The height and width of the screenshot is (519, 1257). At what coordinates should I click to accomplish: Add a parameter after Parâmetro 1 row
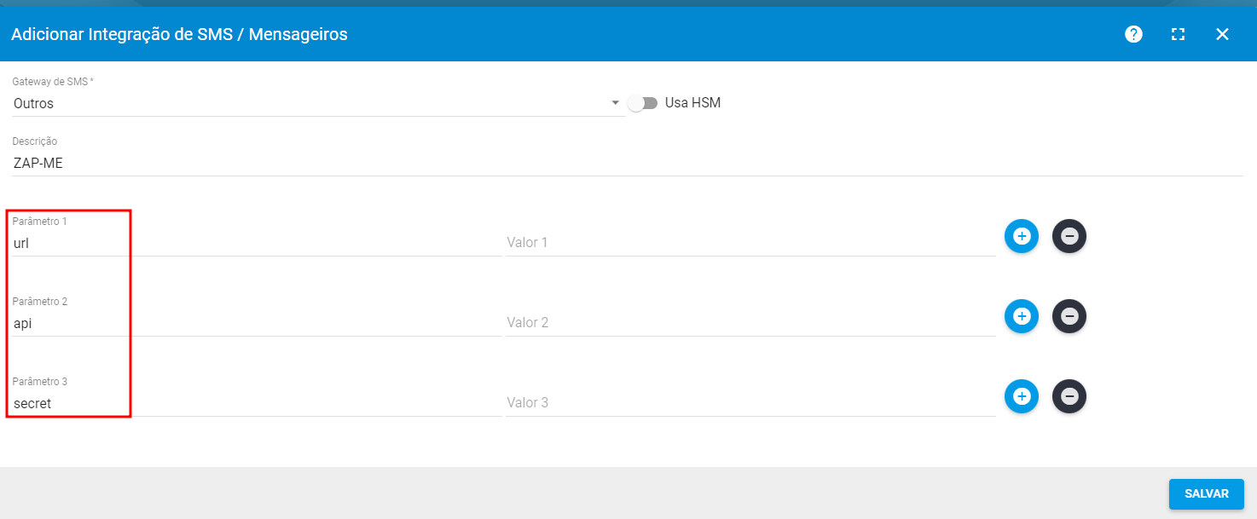point(1022,236)
